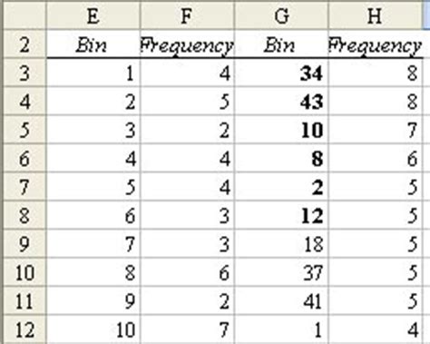This screenshot has width=430, height=344.
Task: Select bold cell containing 43
Action: click(281, 101)
